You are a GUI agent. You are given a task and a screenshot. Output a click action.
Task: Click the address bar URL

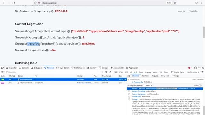click(x=49, y=3)
